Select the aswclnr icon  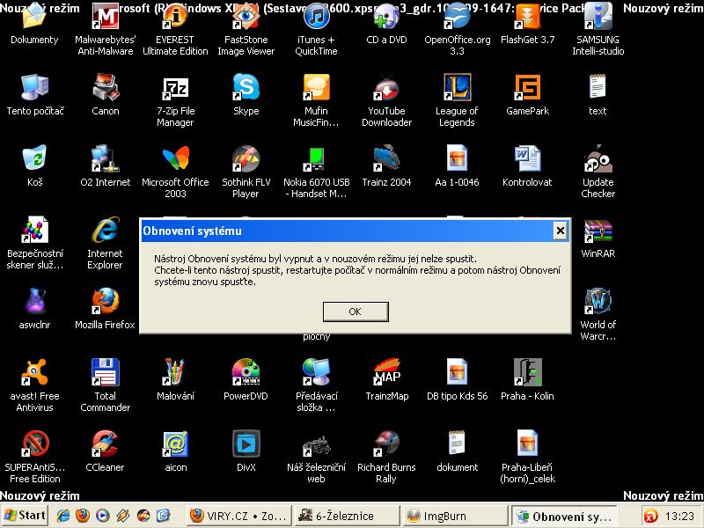tap(34, 301)
